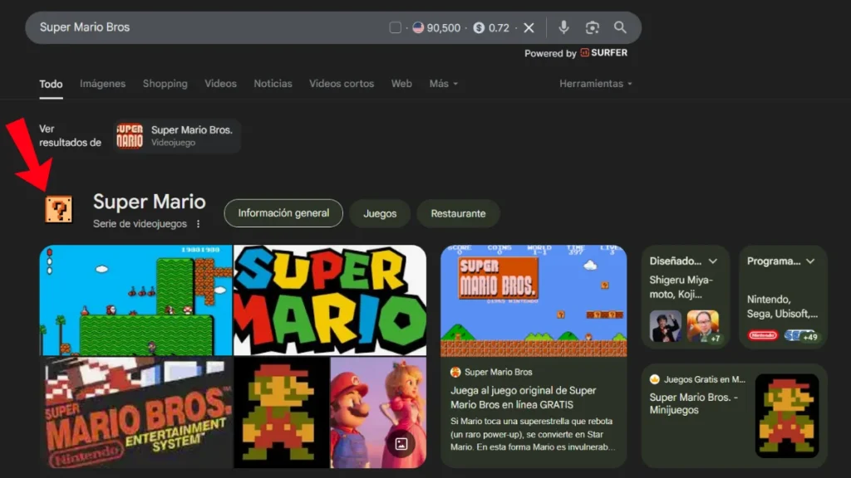Screen dimensions: 851x478
Task: Click the Super Mario heading text
Action: [150, 202]
